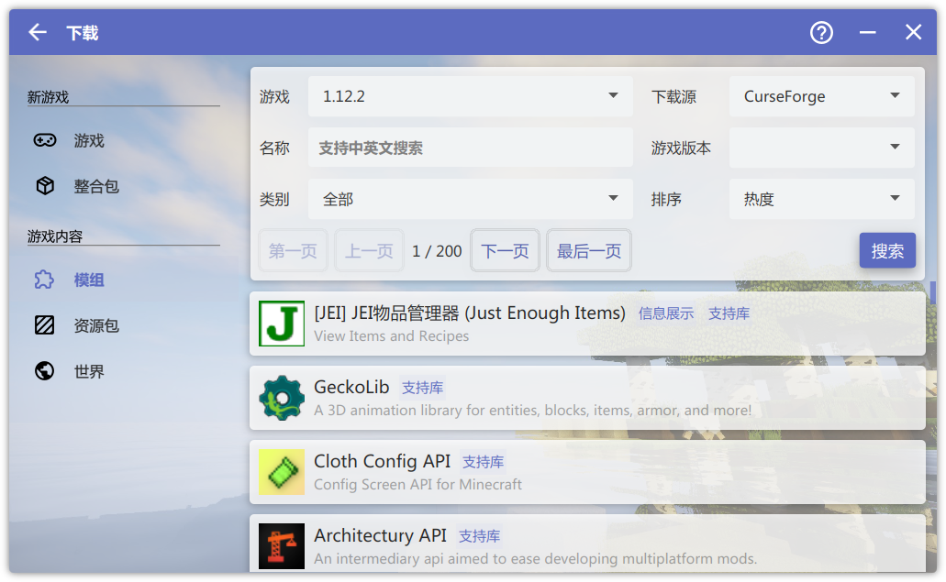946x582 pixels.
Task: Click the 资源包 striped square icon
Action: click(x=45, y=325)
